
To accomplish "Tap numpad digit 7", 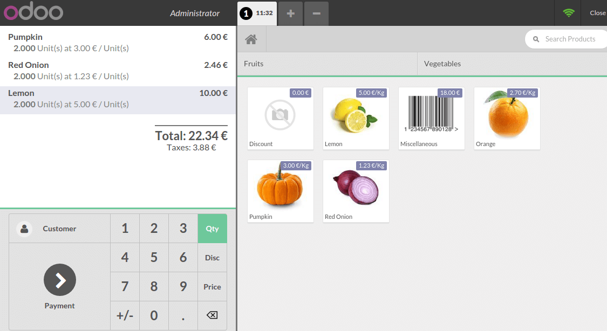I will (x=125, y=287).
